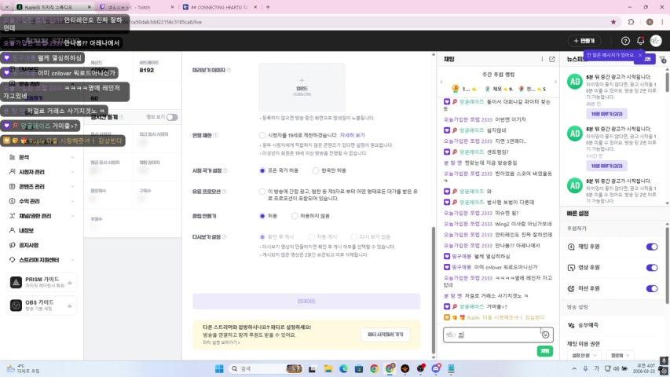The height and width of the screenshot is (377, 670).
Task: Expand the 수익 관리 chevron
Action: point(72,201)
